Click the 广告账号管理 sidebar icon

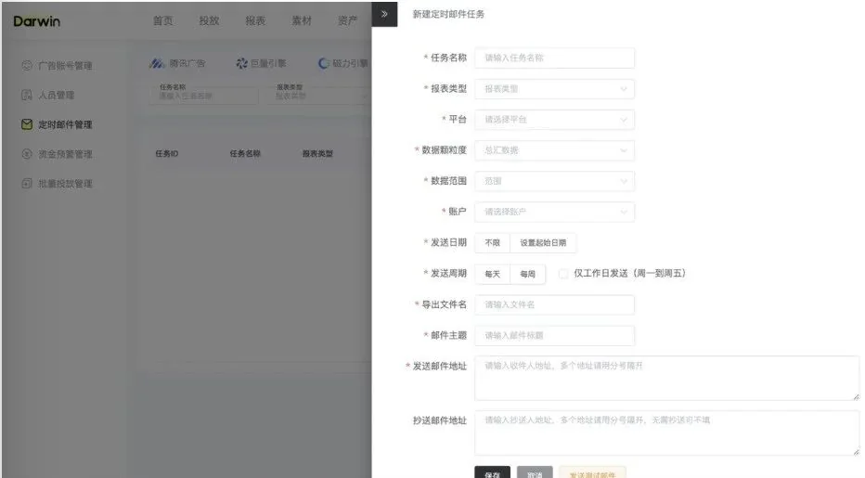tap(27, 65)
